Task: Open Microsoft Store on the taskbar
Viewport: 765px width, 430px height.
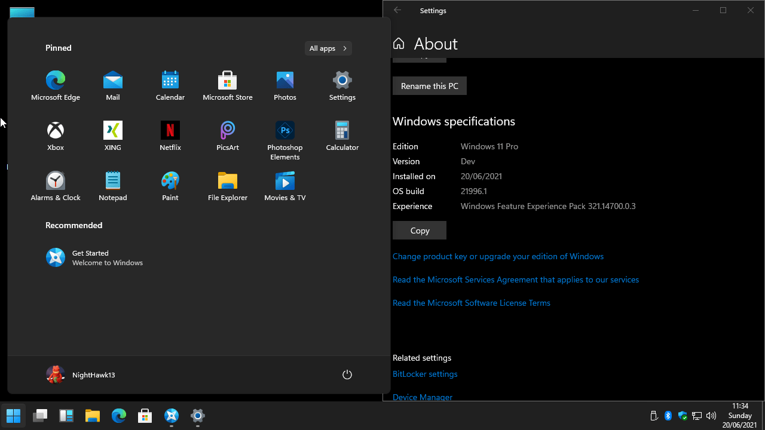Action: (145, 416)
